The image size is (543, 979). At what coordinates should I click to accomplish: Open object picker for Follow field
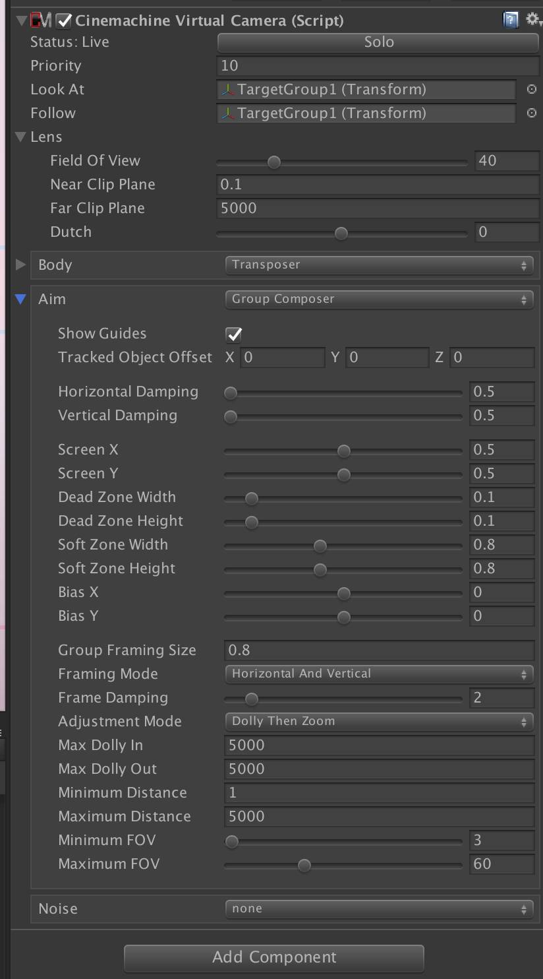[x=531, y=113]
